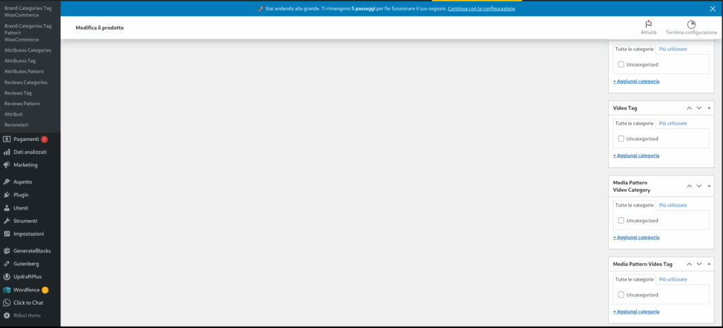Open Attributes Categories submenu item
The image size is (723, 328).
click(28, 50)
